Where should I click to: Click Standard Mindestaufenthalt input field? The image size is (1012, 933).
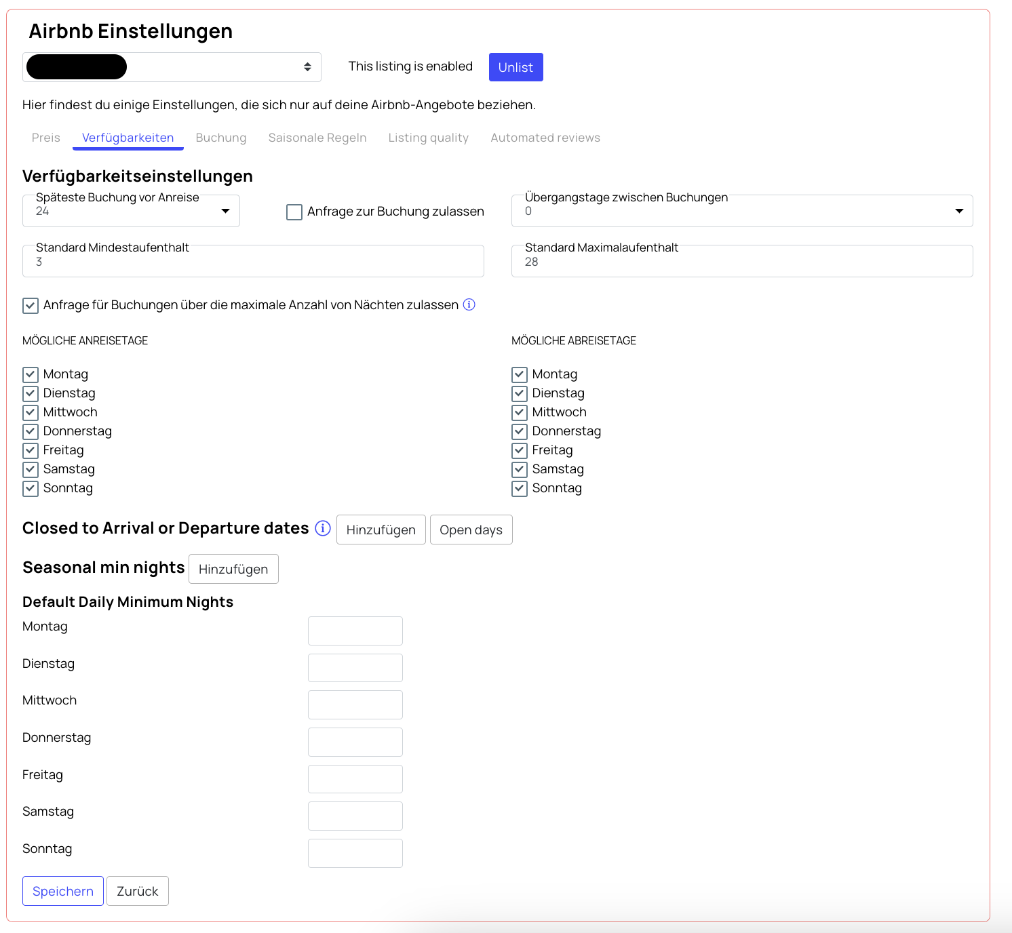point(253,261)
